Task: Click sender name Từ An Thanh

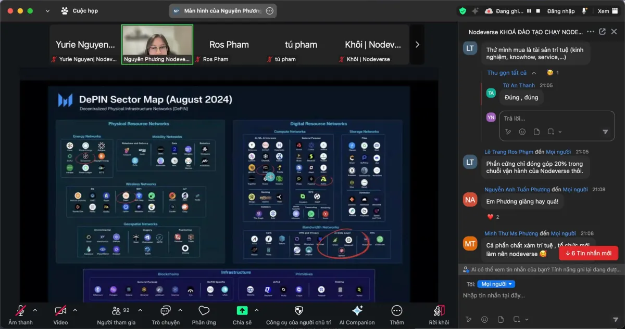Action: coord(519,85)
